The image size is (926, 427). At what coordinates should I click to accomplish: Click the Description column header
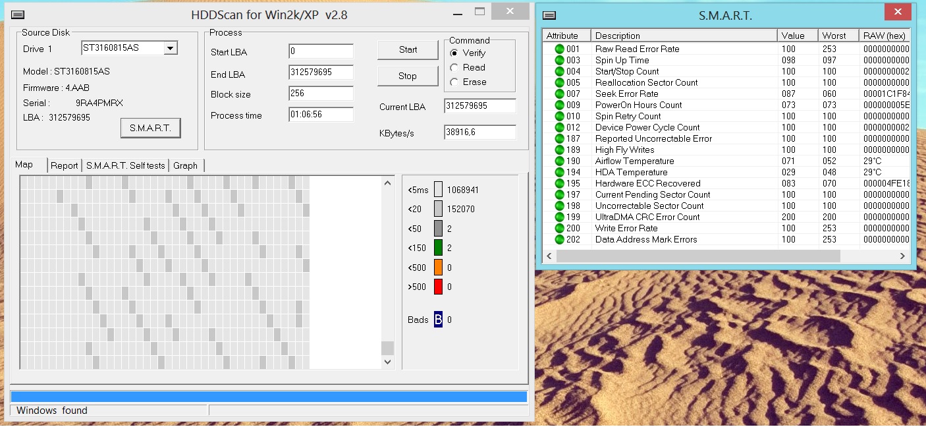[684, 36]
